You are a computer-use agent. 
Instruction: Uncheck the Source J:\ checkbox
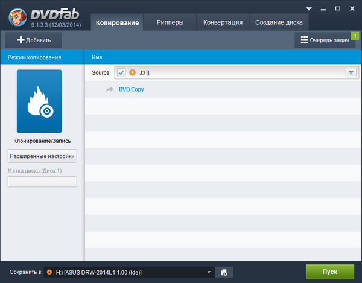tap(121, 72)
